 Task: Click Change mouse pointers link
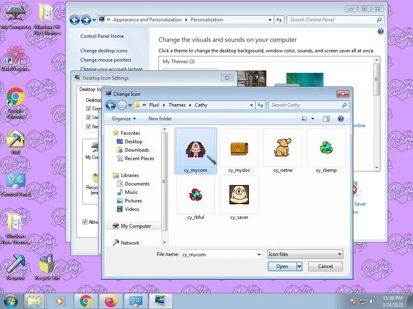(106, 60)
